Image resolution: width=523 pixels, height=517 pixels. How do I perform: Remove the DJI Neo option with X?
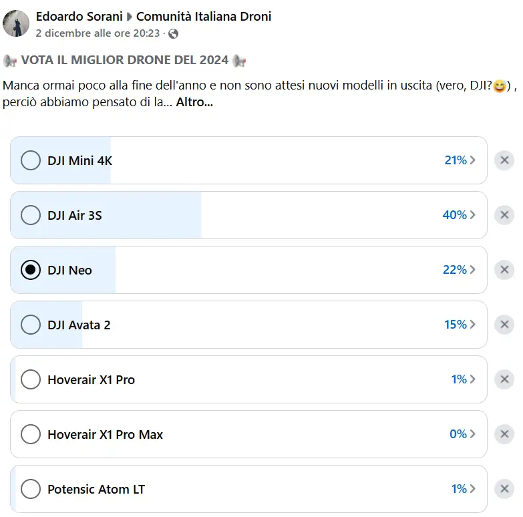coord(504,270)
